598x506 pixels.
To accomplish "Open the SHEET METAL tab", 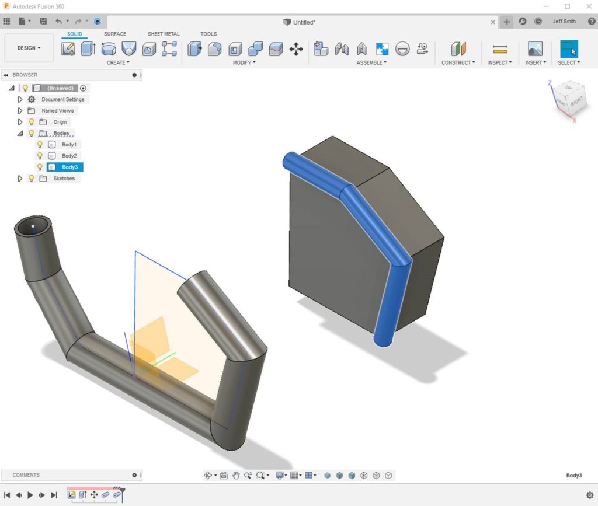I will pyautogui.click(x=164, y=34).
